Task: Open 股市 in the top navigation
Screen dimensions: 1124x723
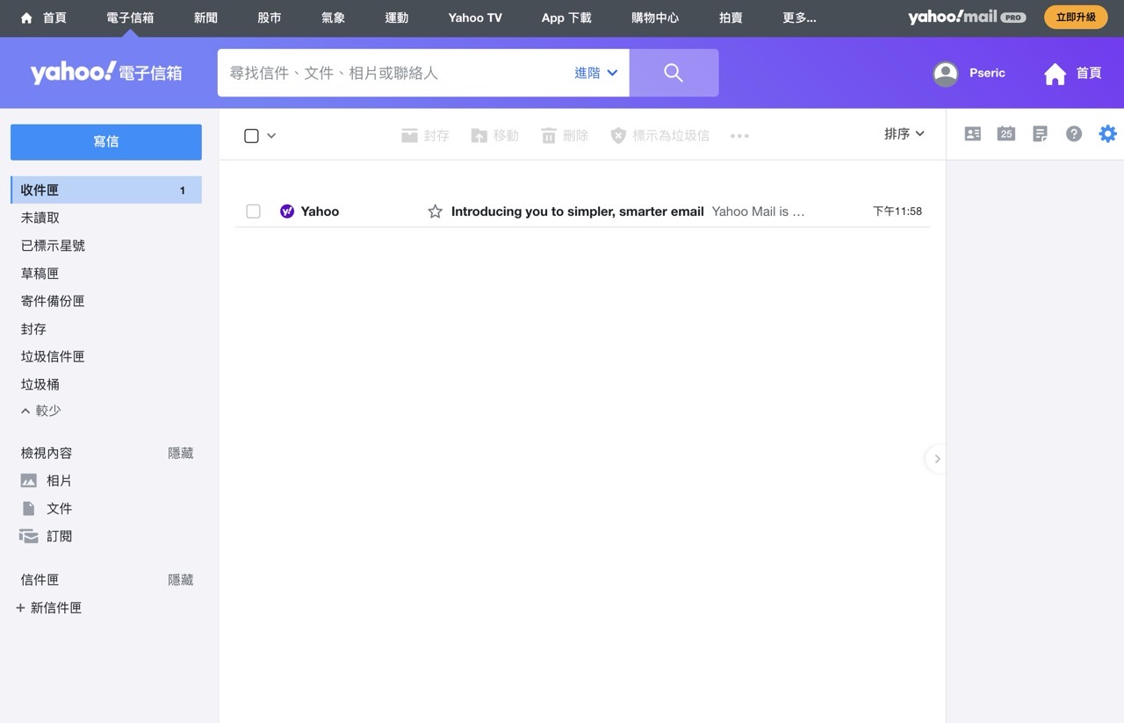Action: (x=270, y=18)
